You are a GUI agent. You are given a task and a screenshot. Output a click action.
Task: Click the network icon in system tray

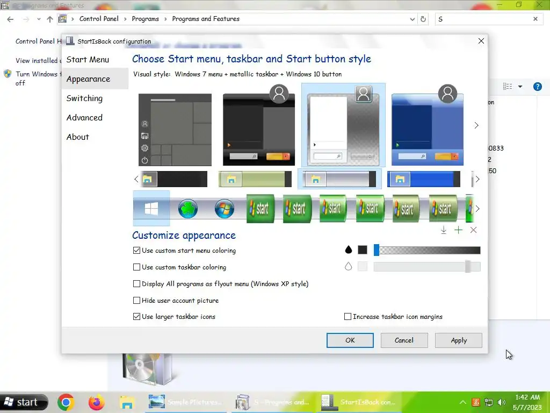click(x=489, y=402)
